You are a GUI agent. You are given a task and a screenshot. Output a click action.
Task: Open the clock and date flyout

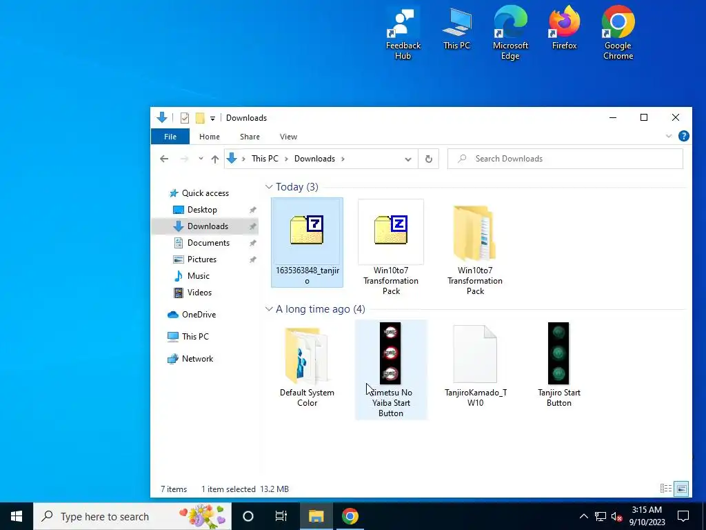click(647, 516)
